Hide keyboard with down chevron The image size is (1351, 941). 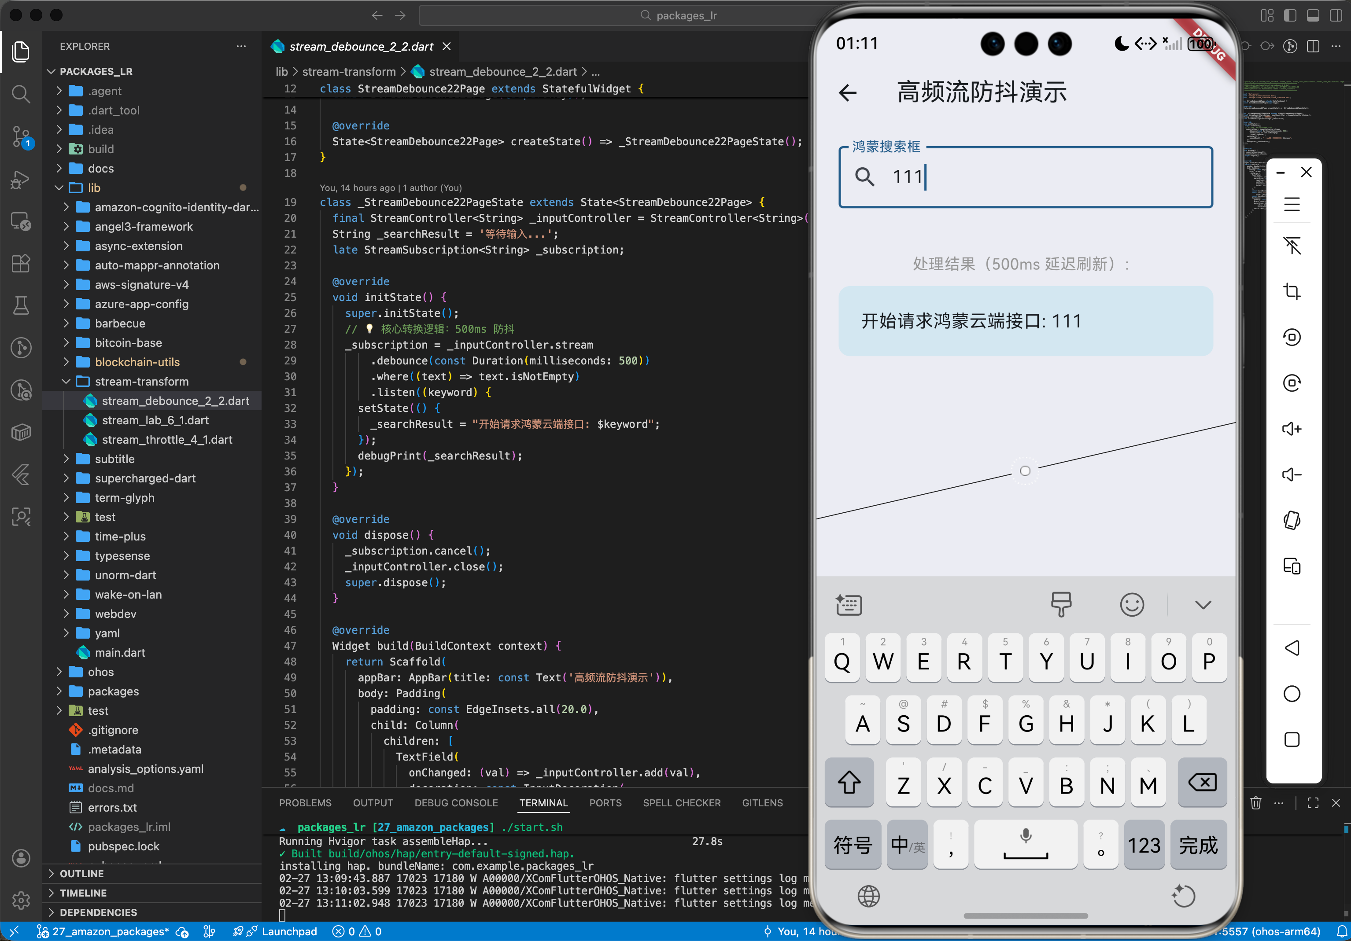point(1203,605)
